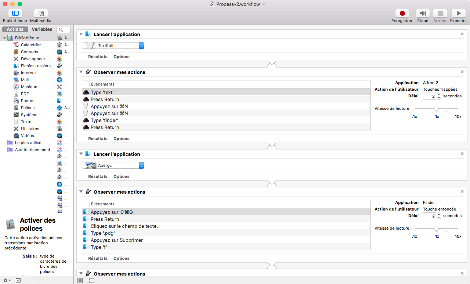Screen dimensions: 470x284
Task: Remove the first Lancer l'application action
Action: click(x=462, y=34)
